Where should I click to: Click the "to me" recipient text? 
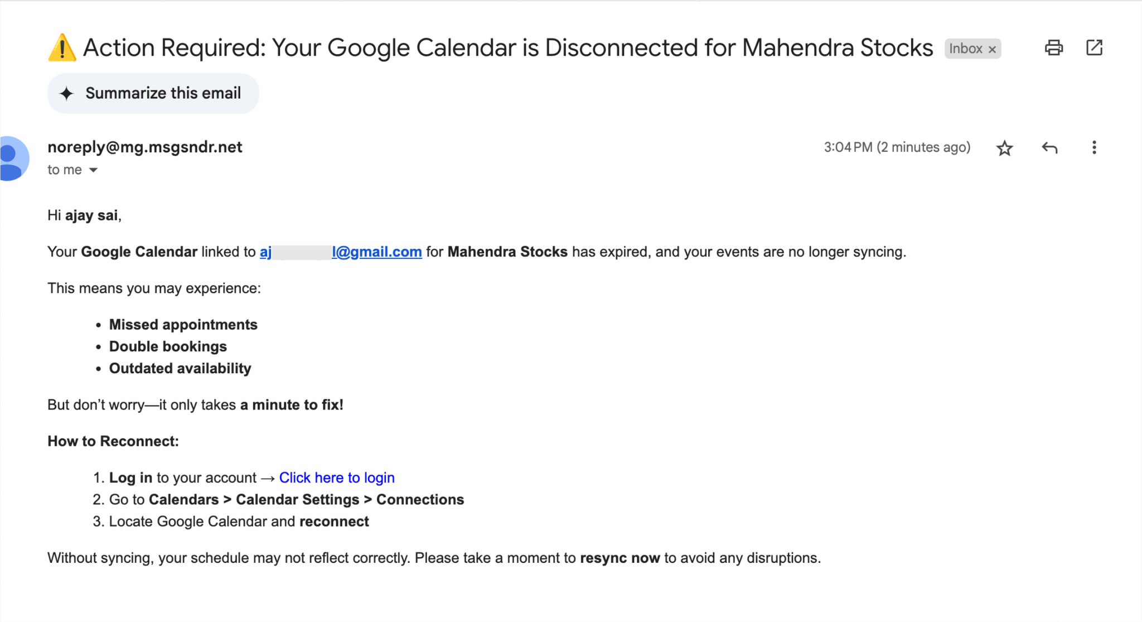65,170
